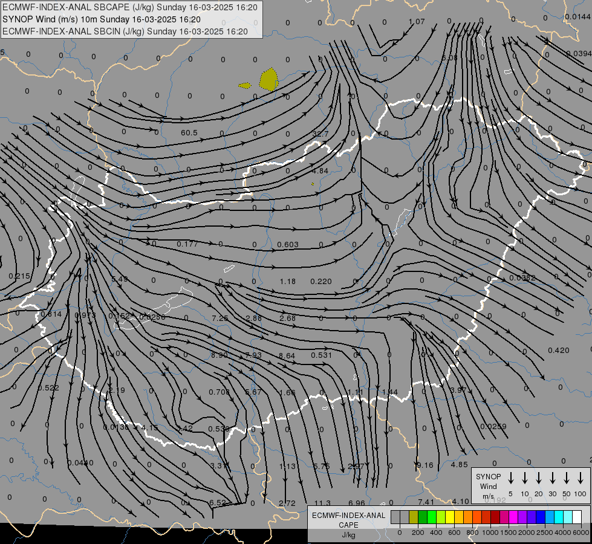592x544 pixels.
Task: Click the 2500 tick label on CAPE scale
Action: [x=544, y=533]
